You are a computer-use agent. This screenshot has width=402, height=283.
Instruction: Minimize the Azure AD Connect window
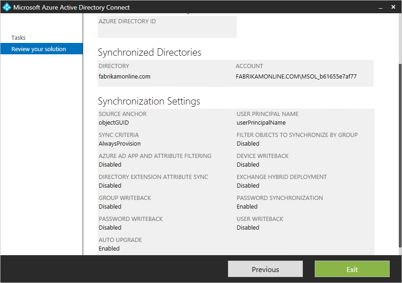click(381, 7)
